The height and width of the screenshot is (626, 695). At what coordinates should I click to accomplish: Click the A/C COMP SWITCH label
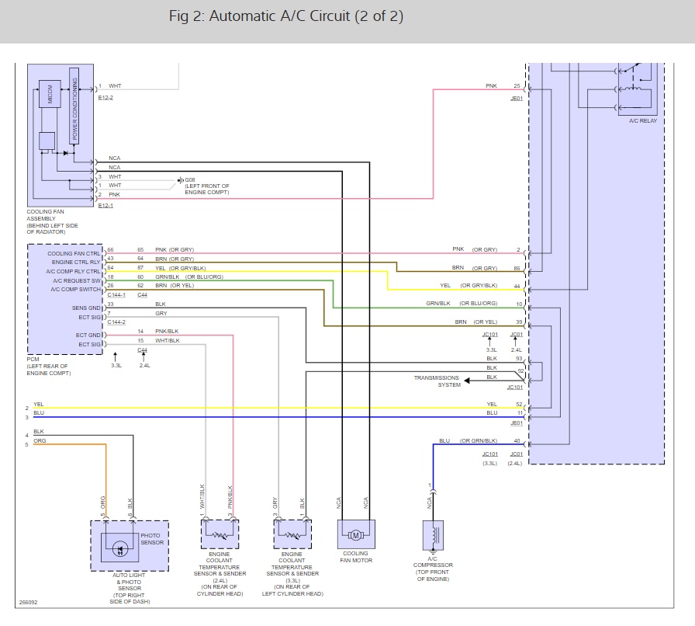point(75,289)
